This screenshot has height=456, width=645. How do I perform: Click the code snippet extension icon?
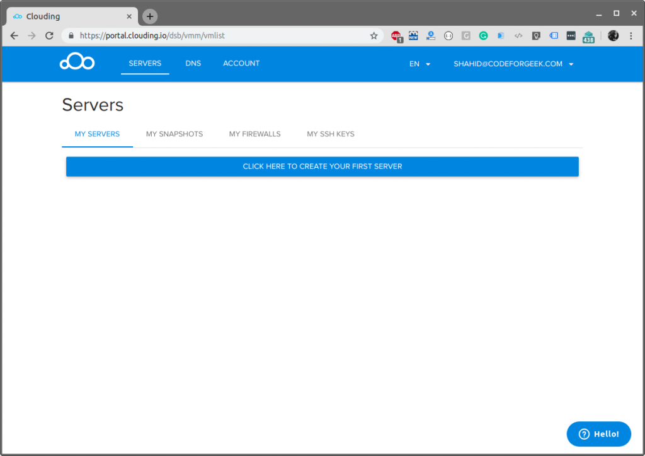(518, 36)
